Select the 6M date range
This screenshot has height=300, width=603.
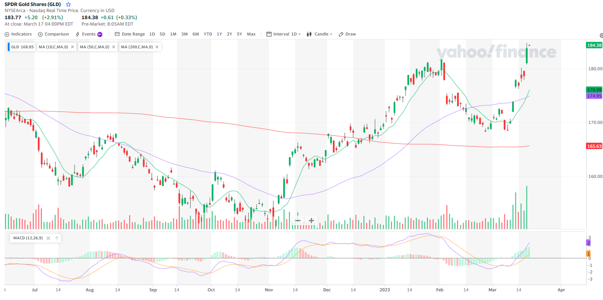[196, 34]
